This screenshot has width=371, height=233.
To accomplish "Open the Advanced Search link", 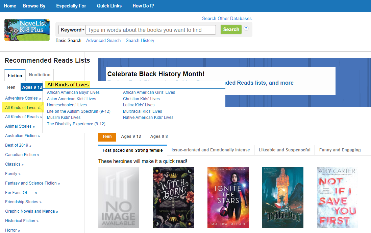I will 103,40.
